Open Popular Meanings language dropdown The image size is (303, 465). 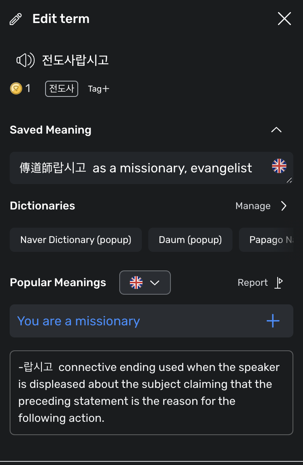[145, 283]
